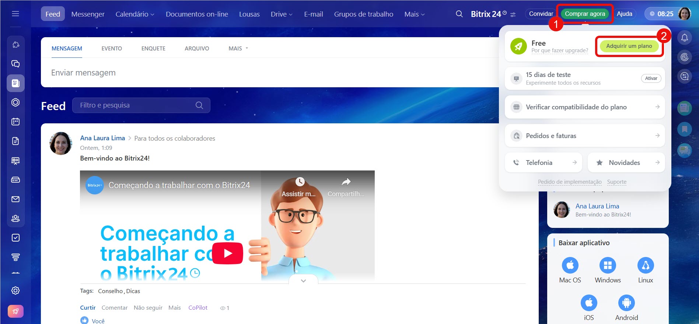Expand the Drive dropdown in top menu
The image size is (699, 324).
tap(282, 14)
